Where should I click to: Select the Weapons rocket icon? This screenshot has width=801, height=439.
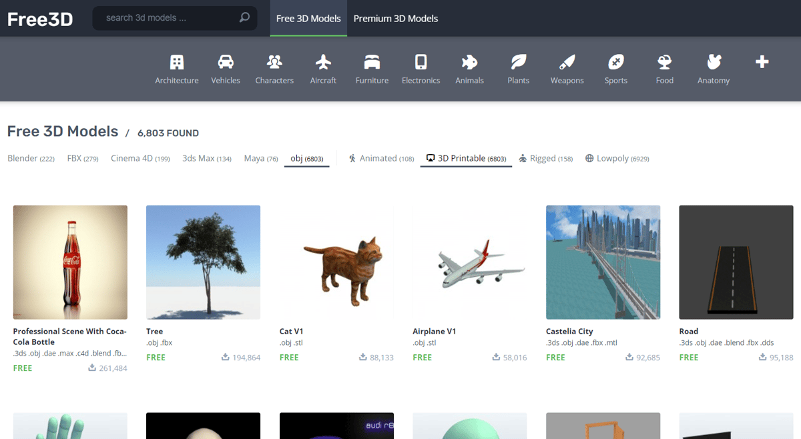coord(567,62)
